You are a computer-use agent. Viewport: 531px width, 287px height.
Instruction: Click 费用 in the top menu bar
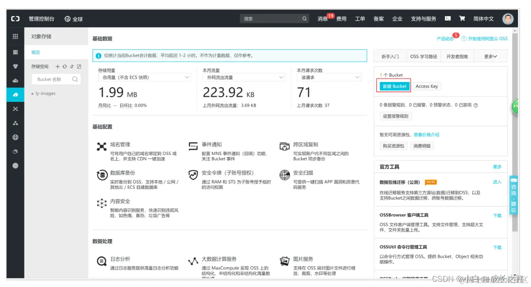tap(341, 19)
